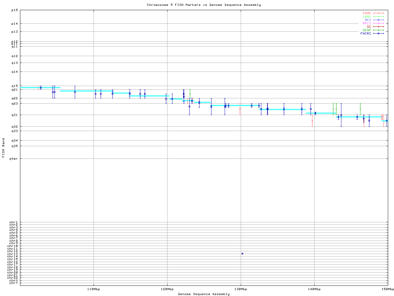This screenshot has height=296, width=394.
Task: Click the lone red CSMC marker near 130Mbp
Action: (240, 109)
